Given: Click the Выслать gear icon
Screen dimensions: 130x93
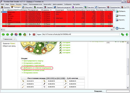Looking at the screenshot, I should pyautogui.click(x=117, y=28).
